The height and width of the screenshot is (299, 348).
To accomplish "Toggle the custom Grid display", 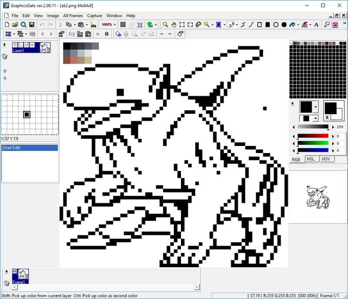I will pyautogui.click(x=131, y=25).
